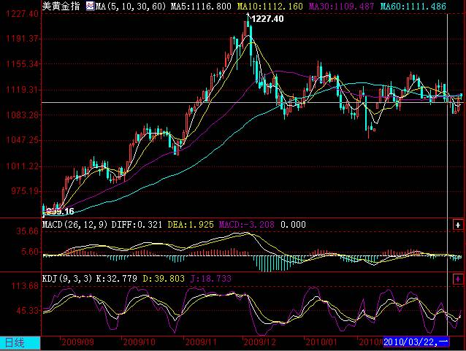Click the 2009/09 date axis label
This screenshot has height=351, width=466.
coord(77,342)
